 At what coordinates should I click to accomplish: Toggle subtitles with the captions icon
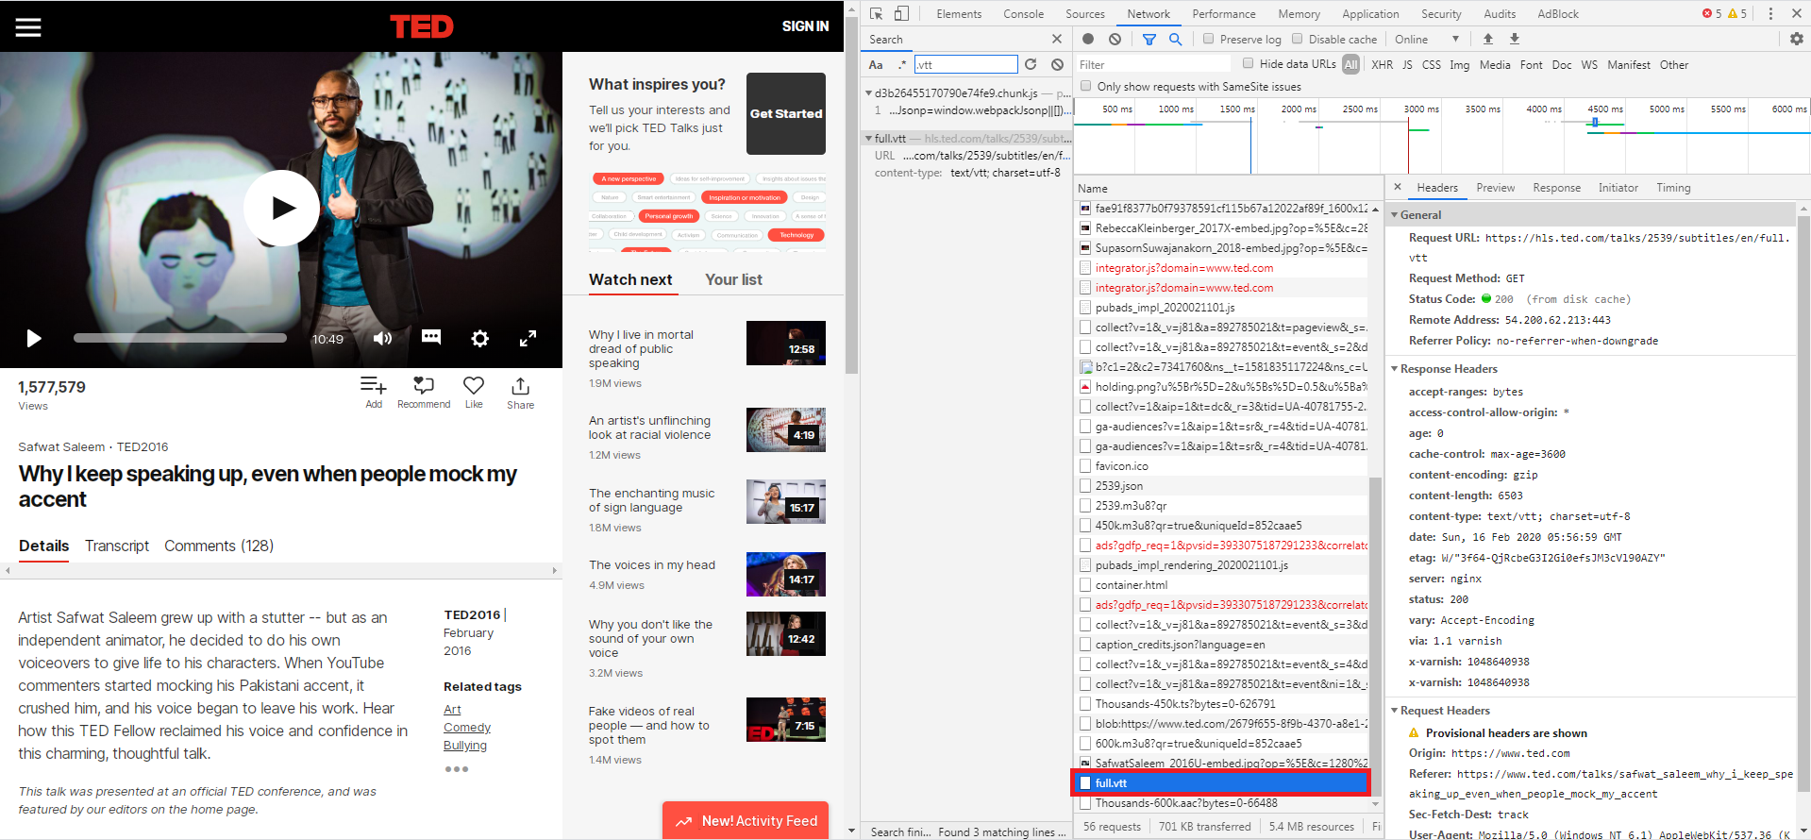coord(431,337)
